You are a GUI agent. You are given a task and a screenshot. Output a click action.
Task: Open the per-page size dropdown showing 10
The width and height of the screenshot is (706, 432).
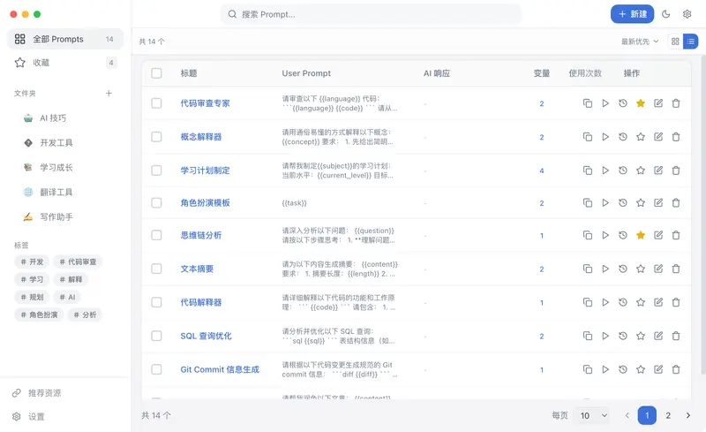[592, 415]
